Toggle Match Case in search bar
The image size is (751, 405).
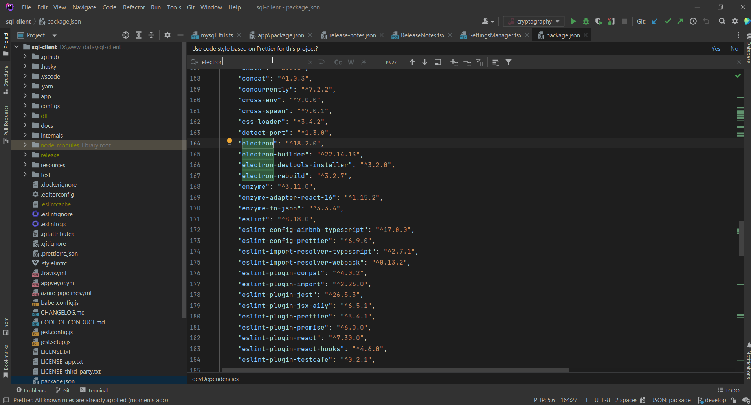pyautogui.click(x=338, y=62)
